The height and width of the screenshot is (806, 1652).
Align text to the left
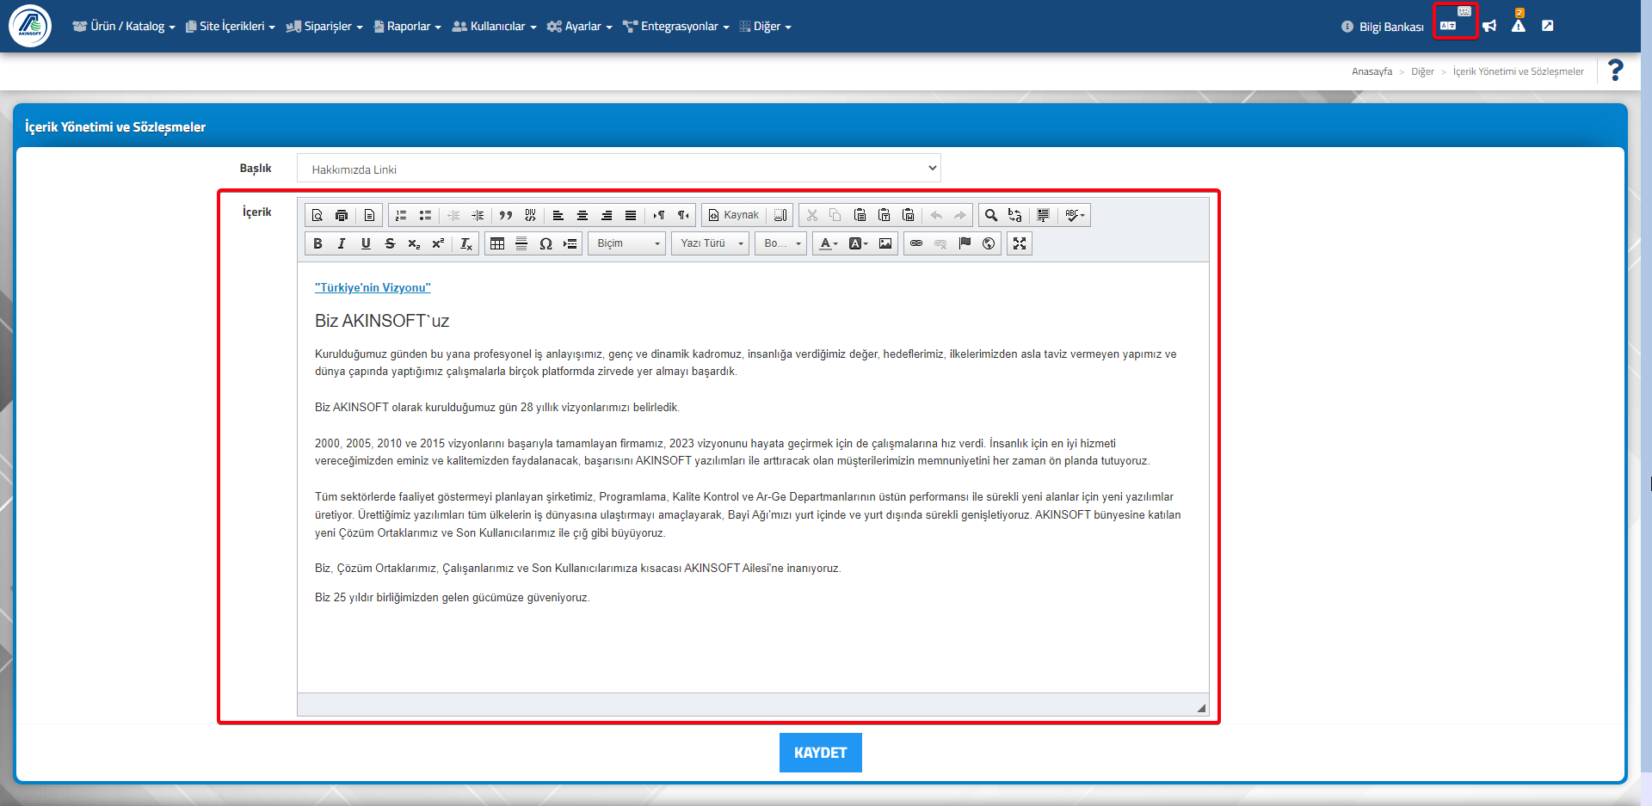tap(558, 215)
